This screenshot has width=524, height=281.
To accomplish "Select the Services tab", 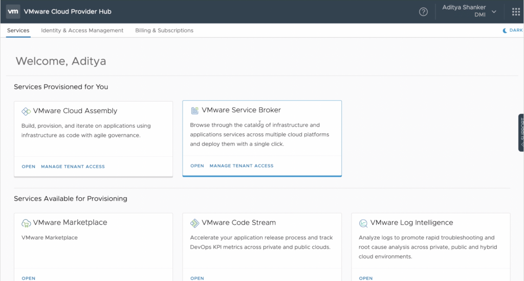I will [x=18, y=31].
